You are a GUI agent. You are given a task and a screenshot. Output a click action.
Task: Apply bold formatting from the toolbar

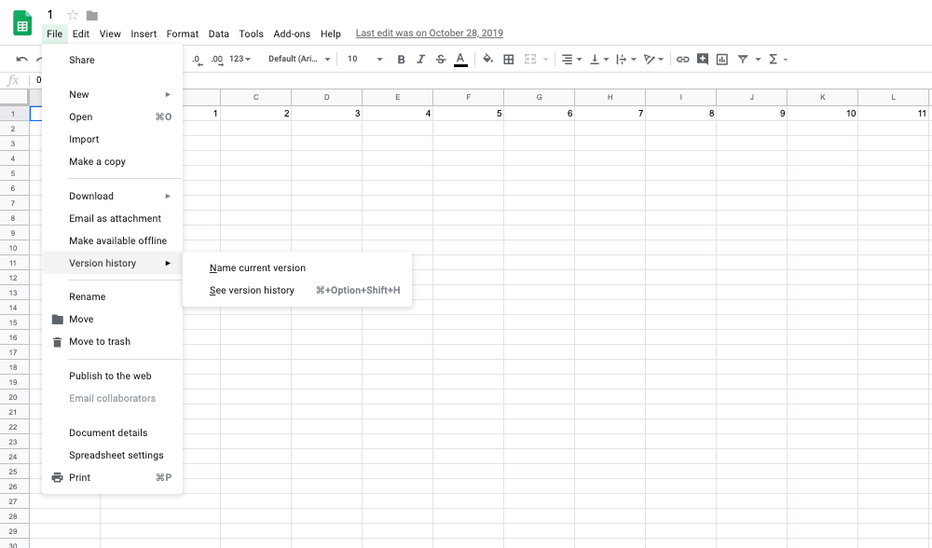401,59
